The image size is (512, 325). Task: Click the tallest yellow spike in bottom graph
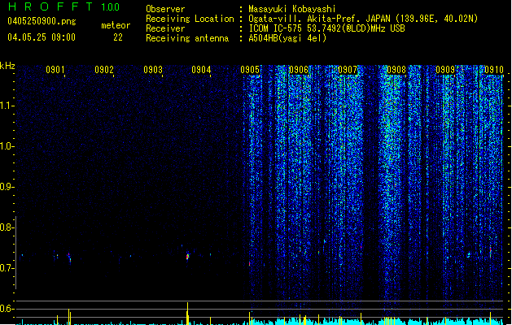pyautogui.click(x=187, y=314)
